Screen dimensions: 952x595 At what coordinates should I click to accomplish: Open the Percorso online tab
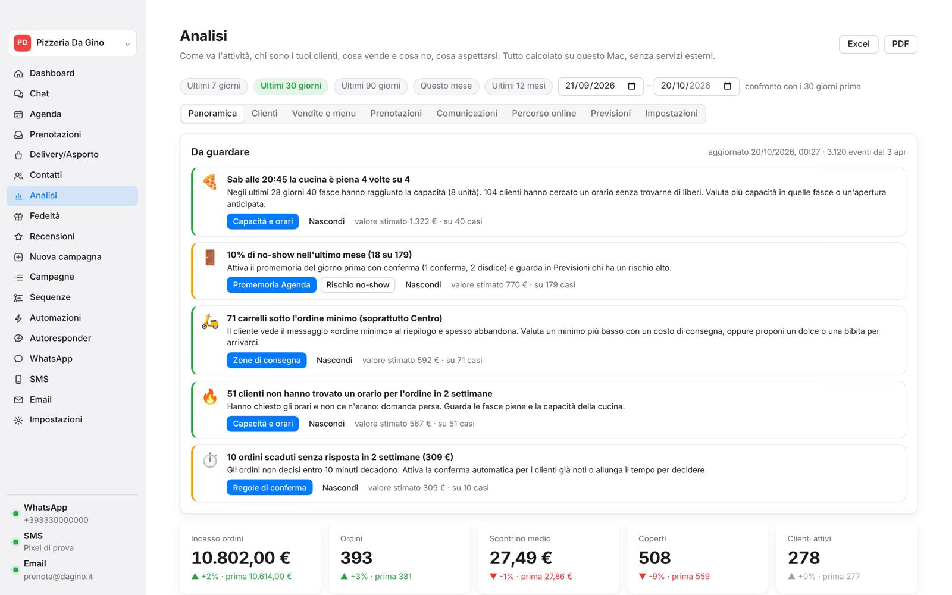point(544,114)
